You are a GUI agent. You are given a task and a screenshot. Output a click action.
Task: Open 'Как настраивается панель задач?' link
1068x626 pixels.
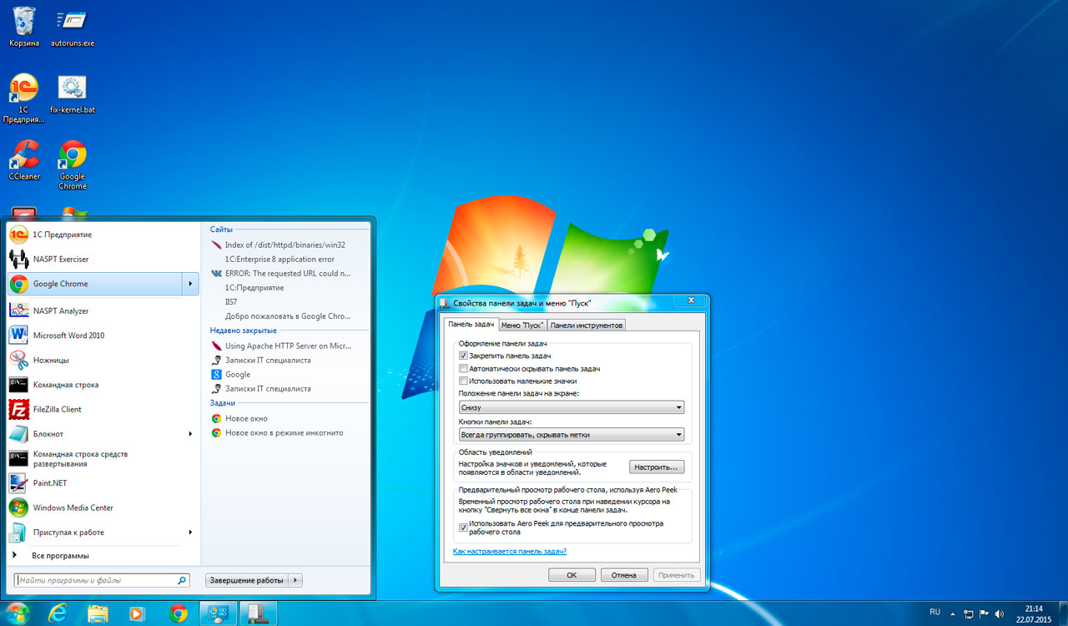coord(509,552)
